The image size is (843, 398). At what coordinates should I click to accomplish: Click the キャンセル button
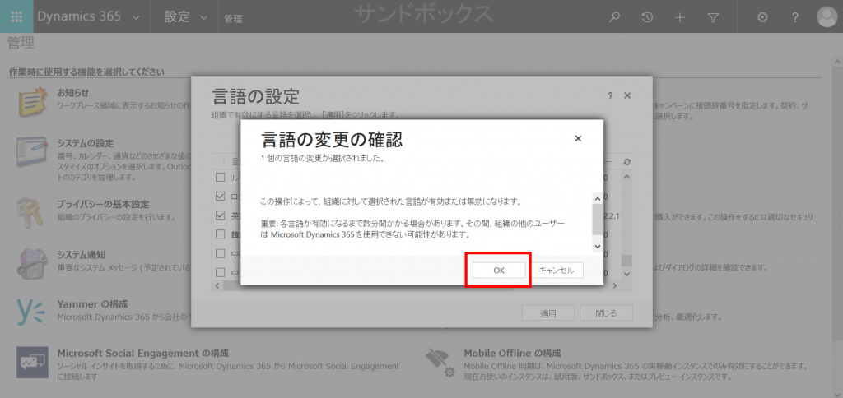(x=558, y=270)
